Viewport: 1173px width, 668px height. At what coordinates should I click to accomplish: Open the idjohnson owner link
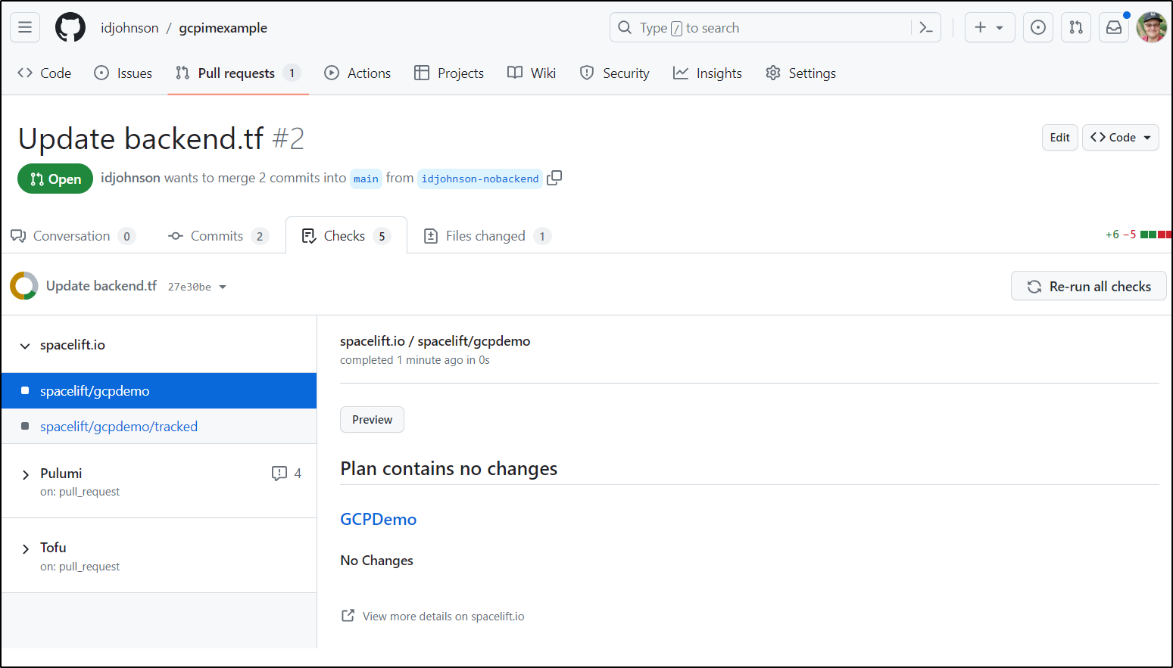coord(129,27)
